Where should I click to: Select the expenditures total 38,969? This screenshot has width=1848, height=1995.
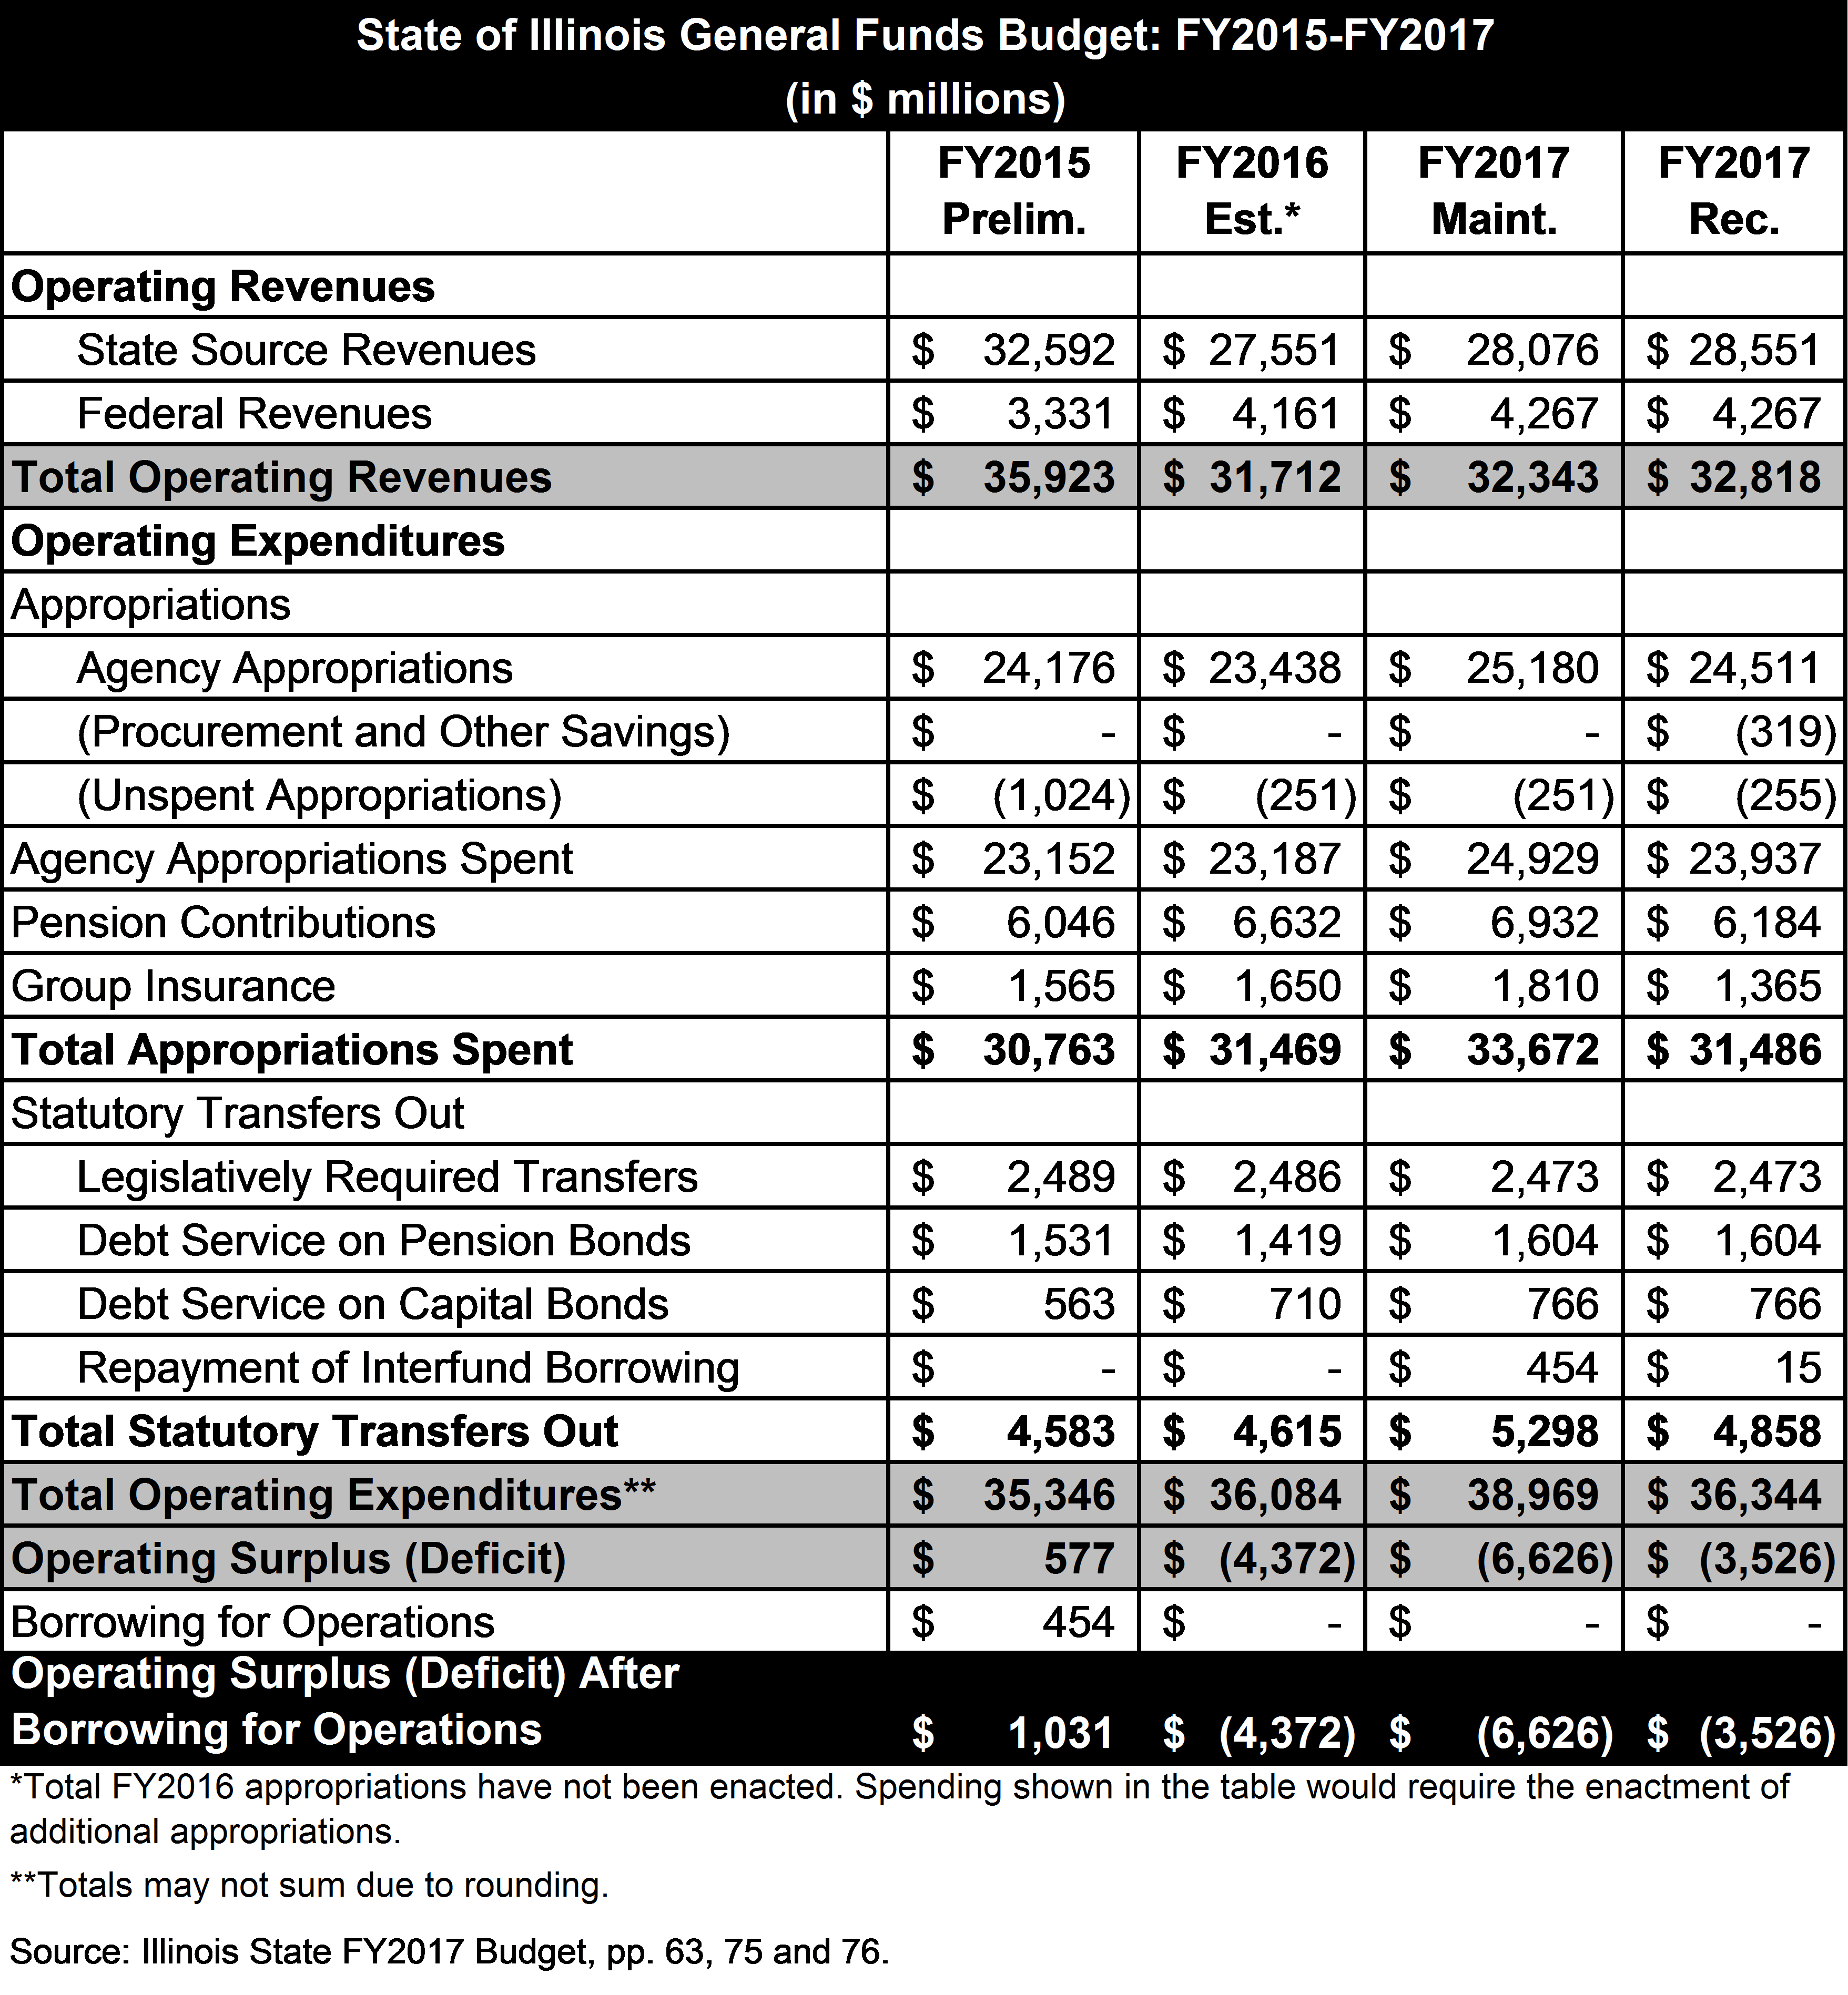pos(1532,1496)
